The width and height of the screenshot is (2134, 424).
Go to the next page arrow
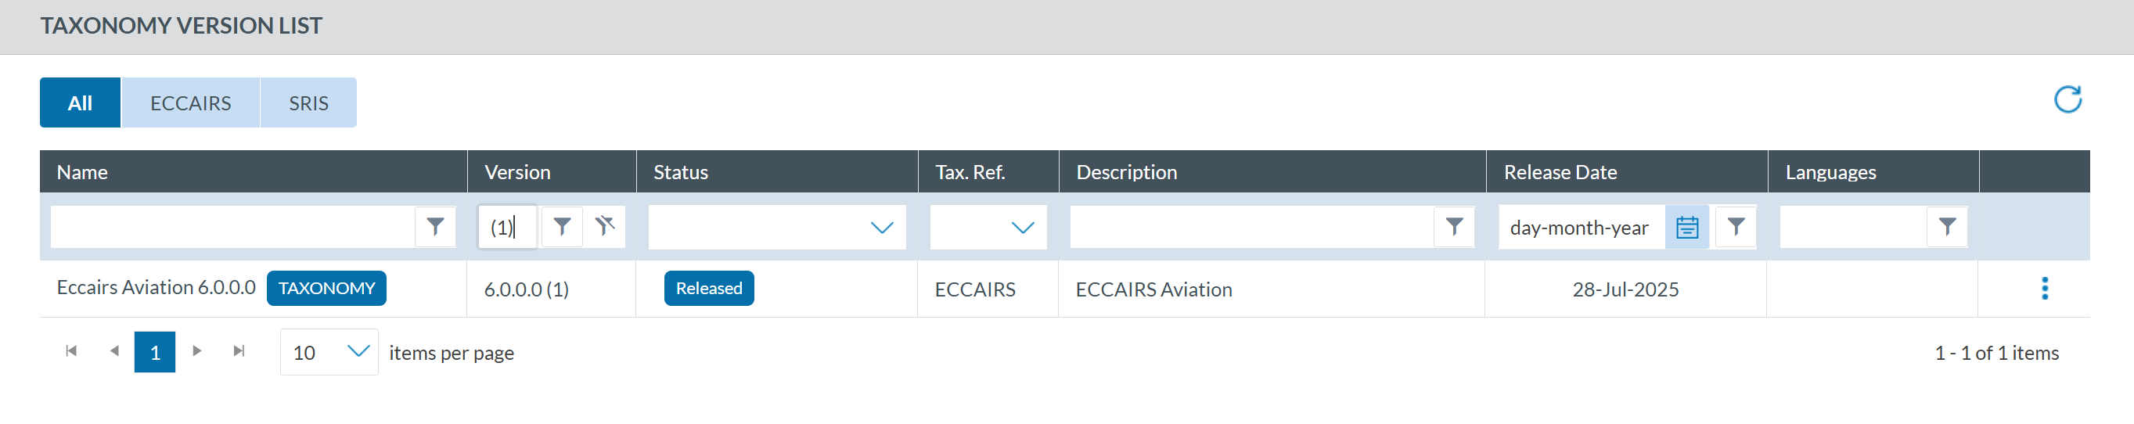tap(197, 351)
